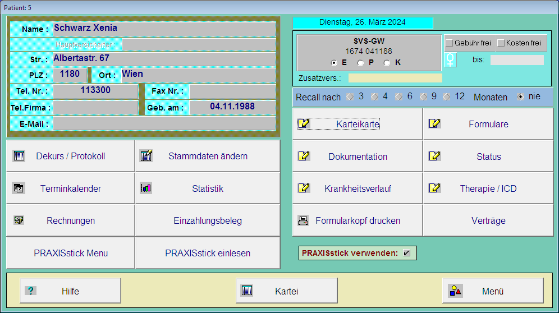This screenshot has width=559, height=313.
Task: Click the Statistik bar chart icon
Action: click(x=146, y=188)
